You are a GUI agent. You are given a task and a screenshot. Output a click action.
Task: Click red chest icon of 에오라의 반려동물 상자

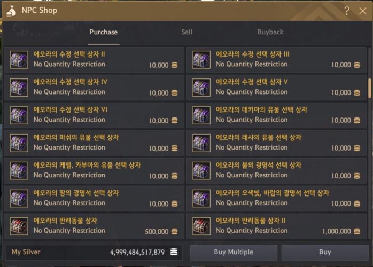tap(19, 226)
